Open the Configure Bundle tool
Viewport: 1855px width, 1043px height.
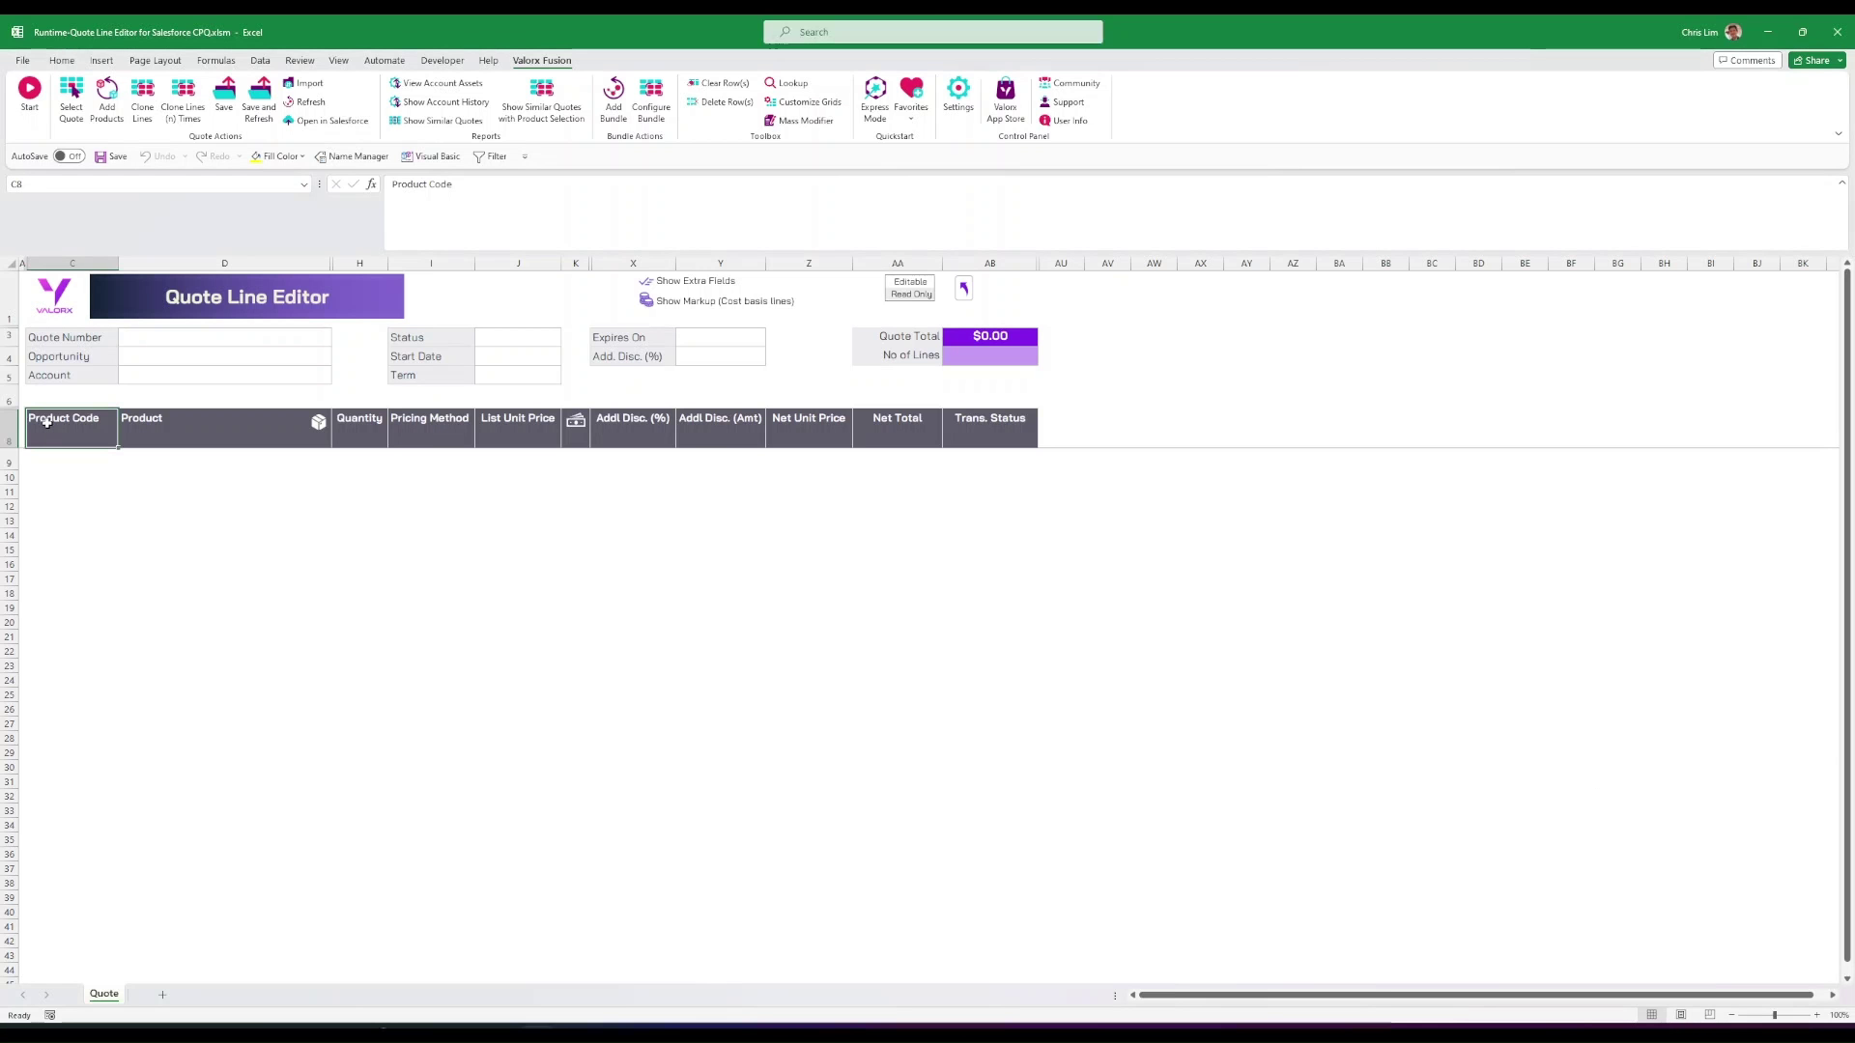[651, 90]
